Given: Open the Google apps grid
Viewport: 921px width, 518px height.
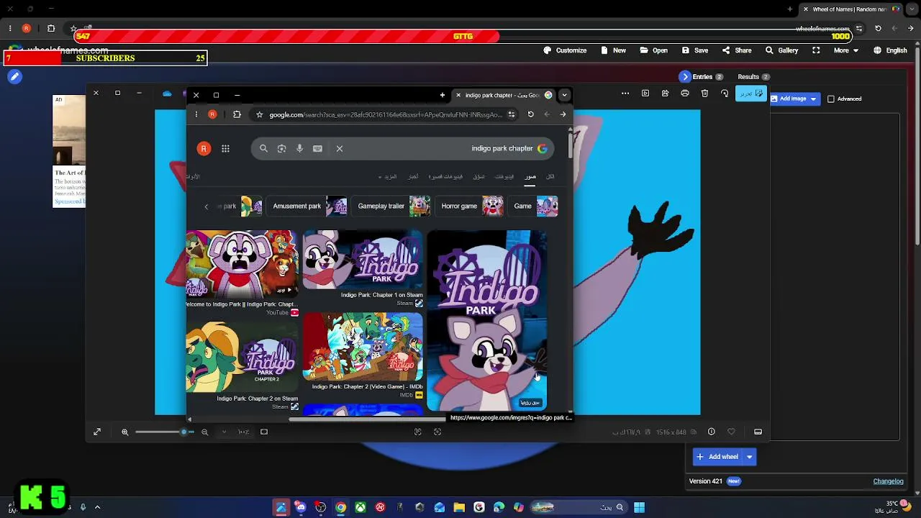Looking at the screenshot, I should [x=225, y=148].
